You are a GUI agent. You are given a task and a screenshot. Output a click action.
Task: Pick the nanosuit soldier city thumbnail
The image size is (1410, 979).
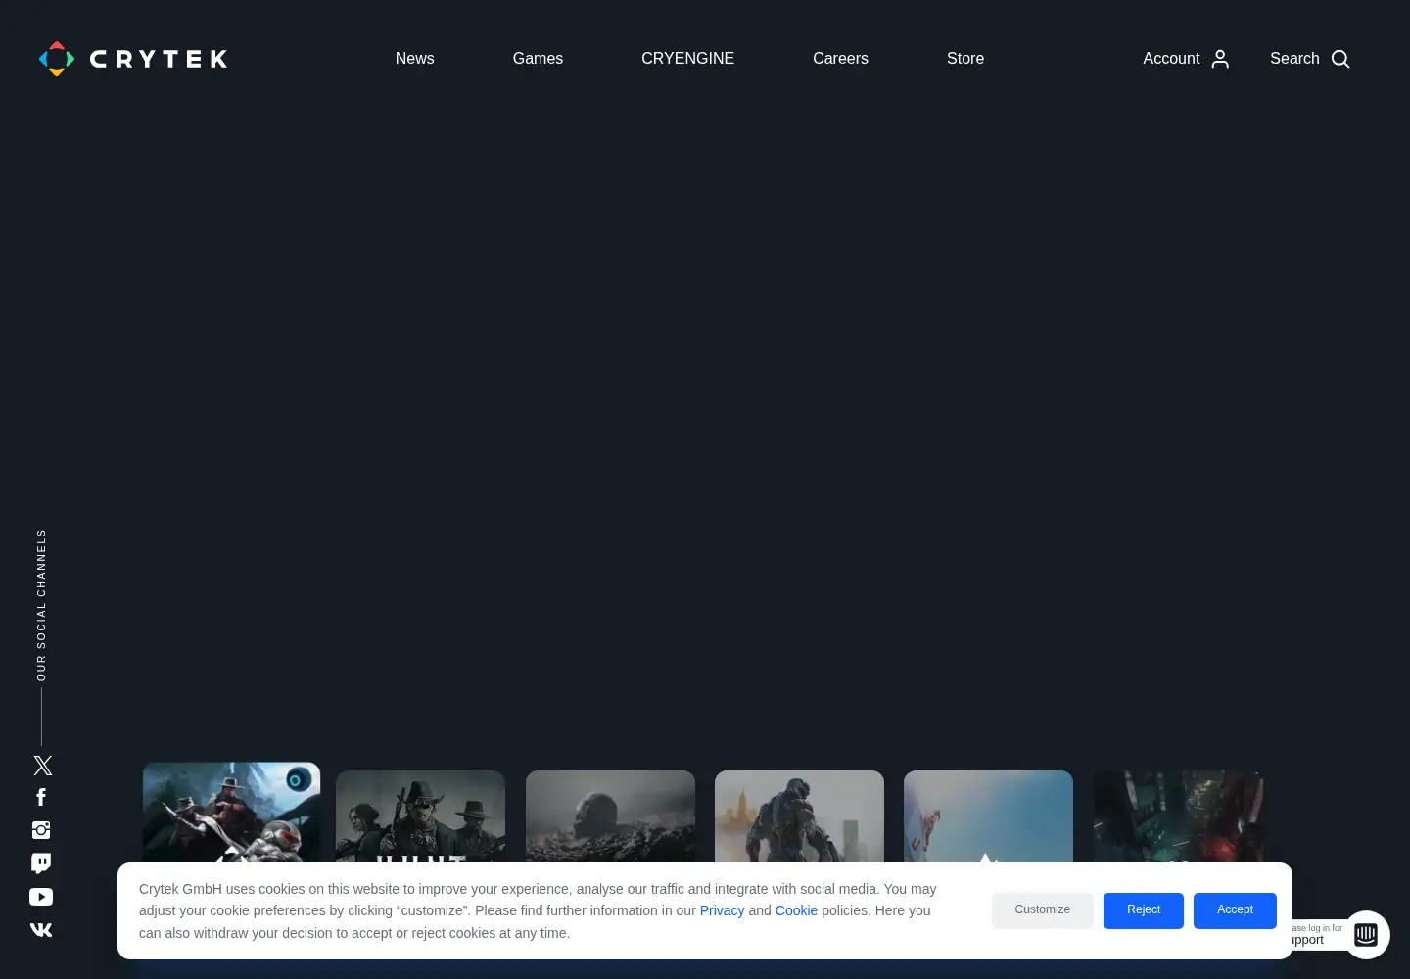tap(799, 816)
